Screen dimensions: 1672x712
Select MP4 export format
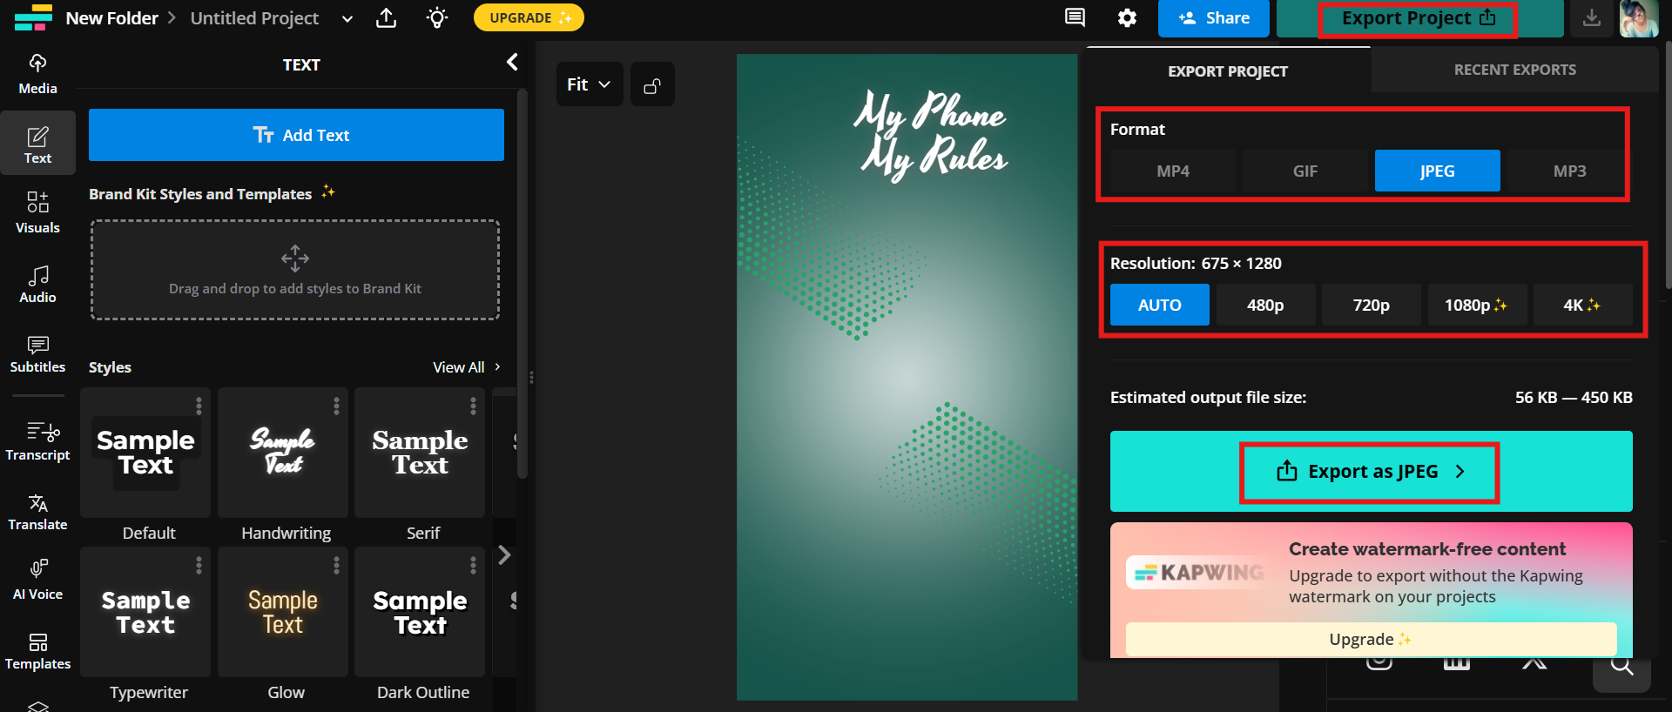click(1173, 171)
